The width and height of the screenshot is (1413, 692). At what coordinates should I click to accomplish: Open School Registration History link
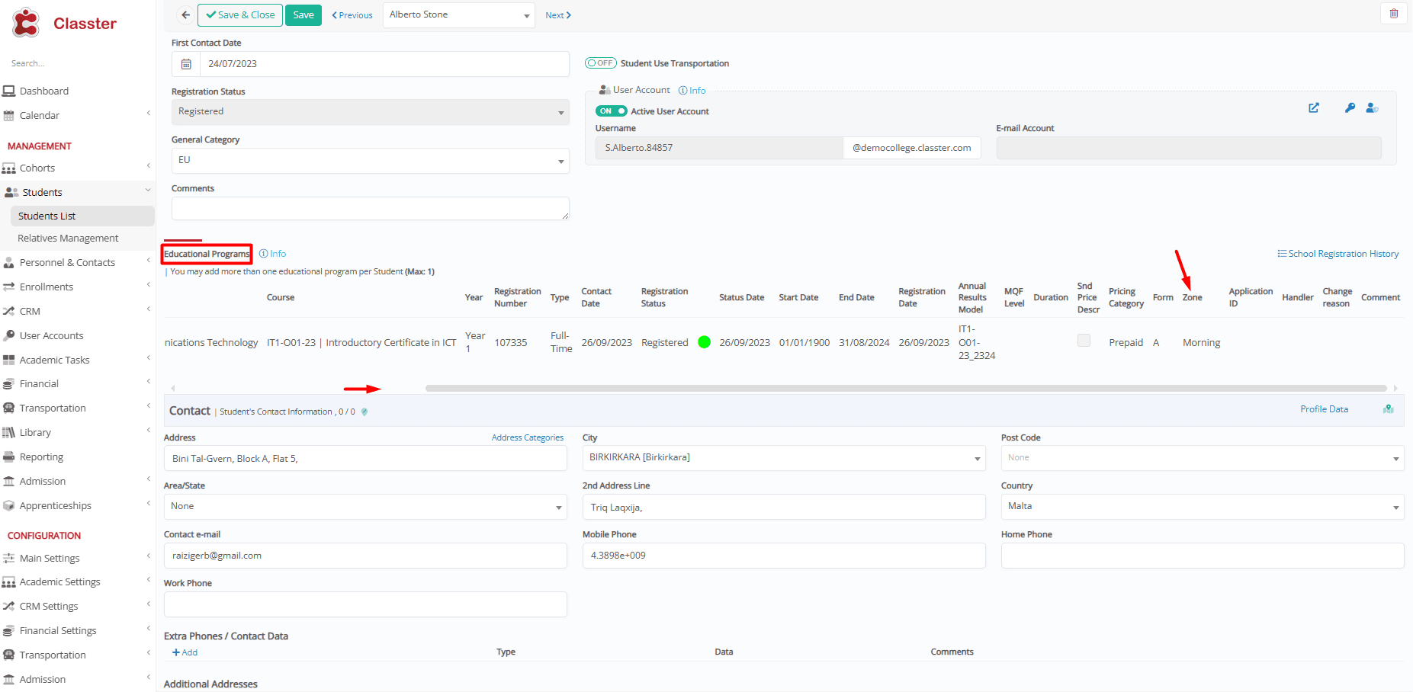[1338, 254]
